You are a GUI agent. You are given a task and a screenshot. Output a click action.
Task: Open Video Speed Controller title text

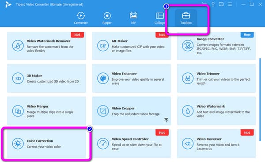(130, 139)
